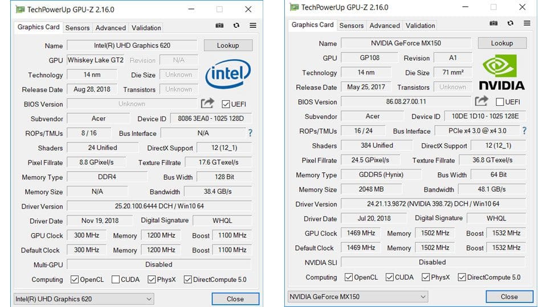Click the Name field showing NVIDIA GeForce MX150
The height and width of the screenshot is (307, 547).
tap(406, 43)
